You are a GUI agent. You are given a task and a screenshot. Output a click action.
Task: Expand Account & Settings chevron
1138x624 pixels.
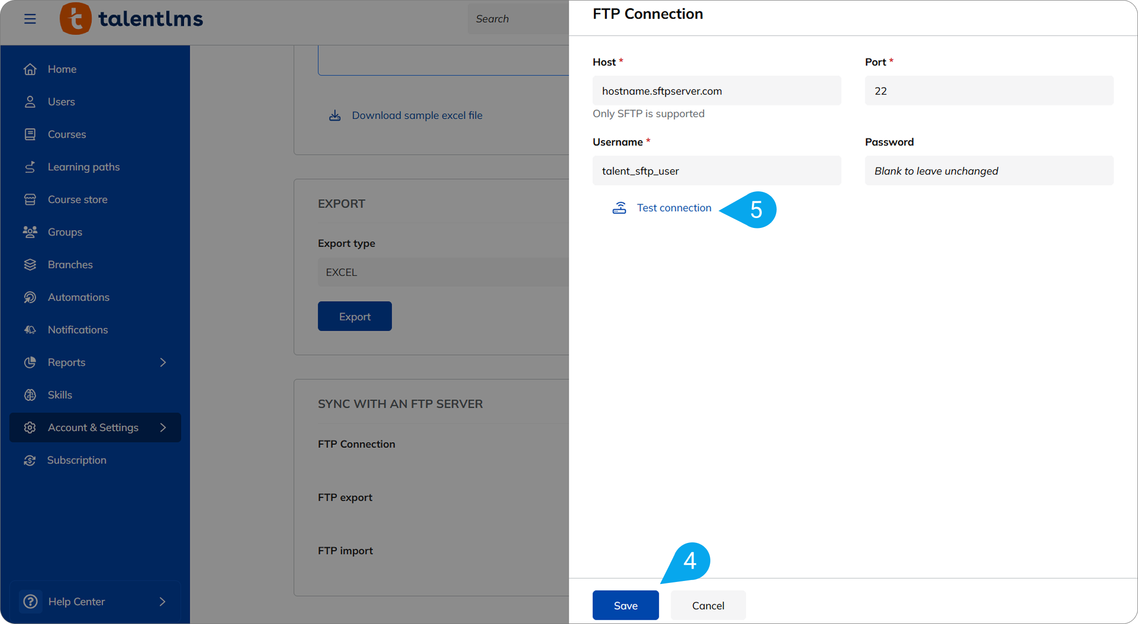[x=163, y=428]
